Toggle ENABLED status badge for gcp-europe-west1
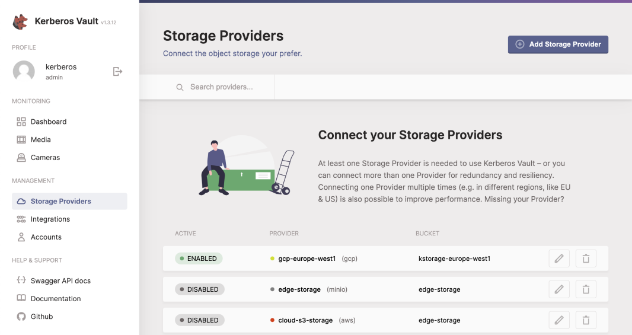 pos(199,259)
